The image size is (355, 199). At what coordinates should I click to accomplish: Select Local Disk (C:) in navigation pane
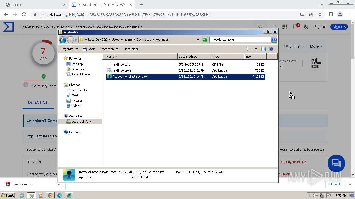point(81,122)
